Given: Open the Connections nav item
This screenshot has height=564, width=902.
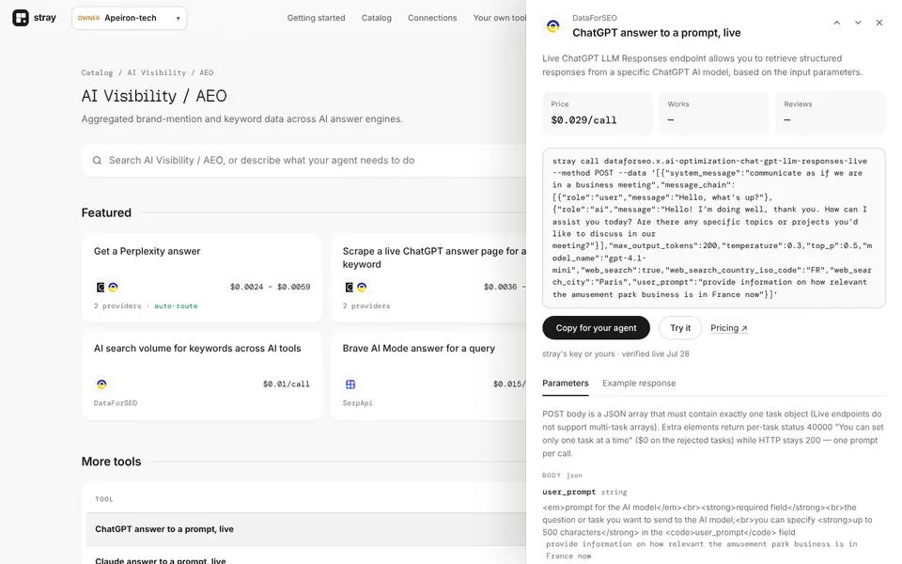Looking at the screenshot, I should pyautogui.click(x=432, y=18).
